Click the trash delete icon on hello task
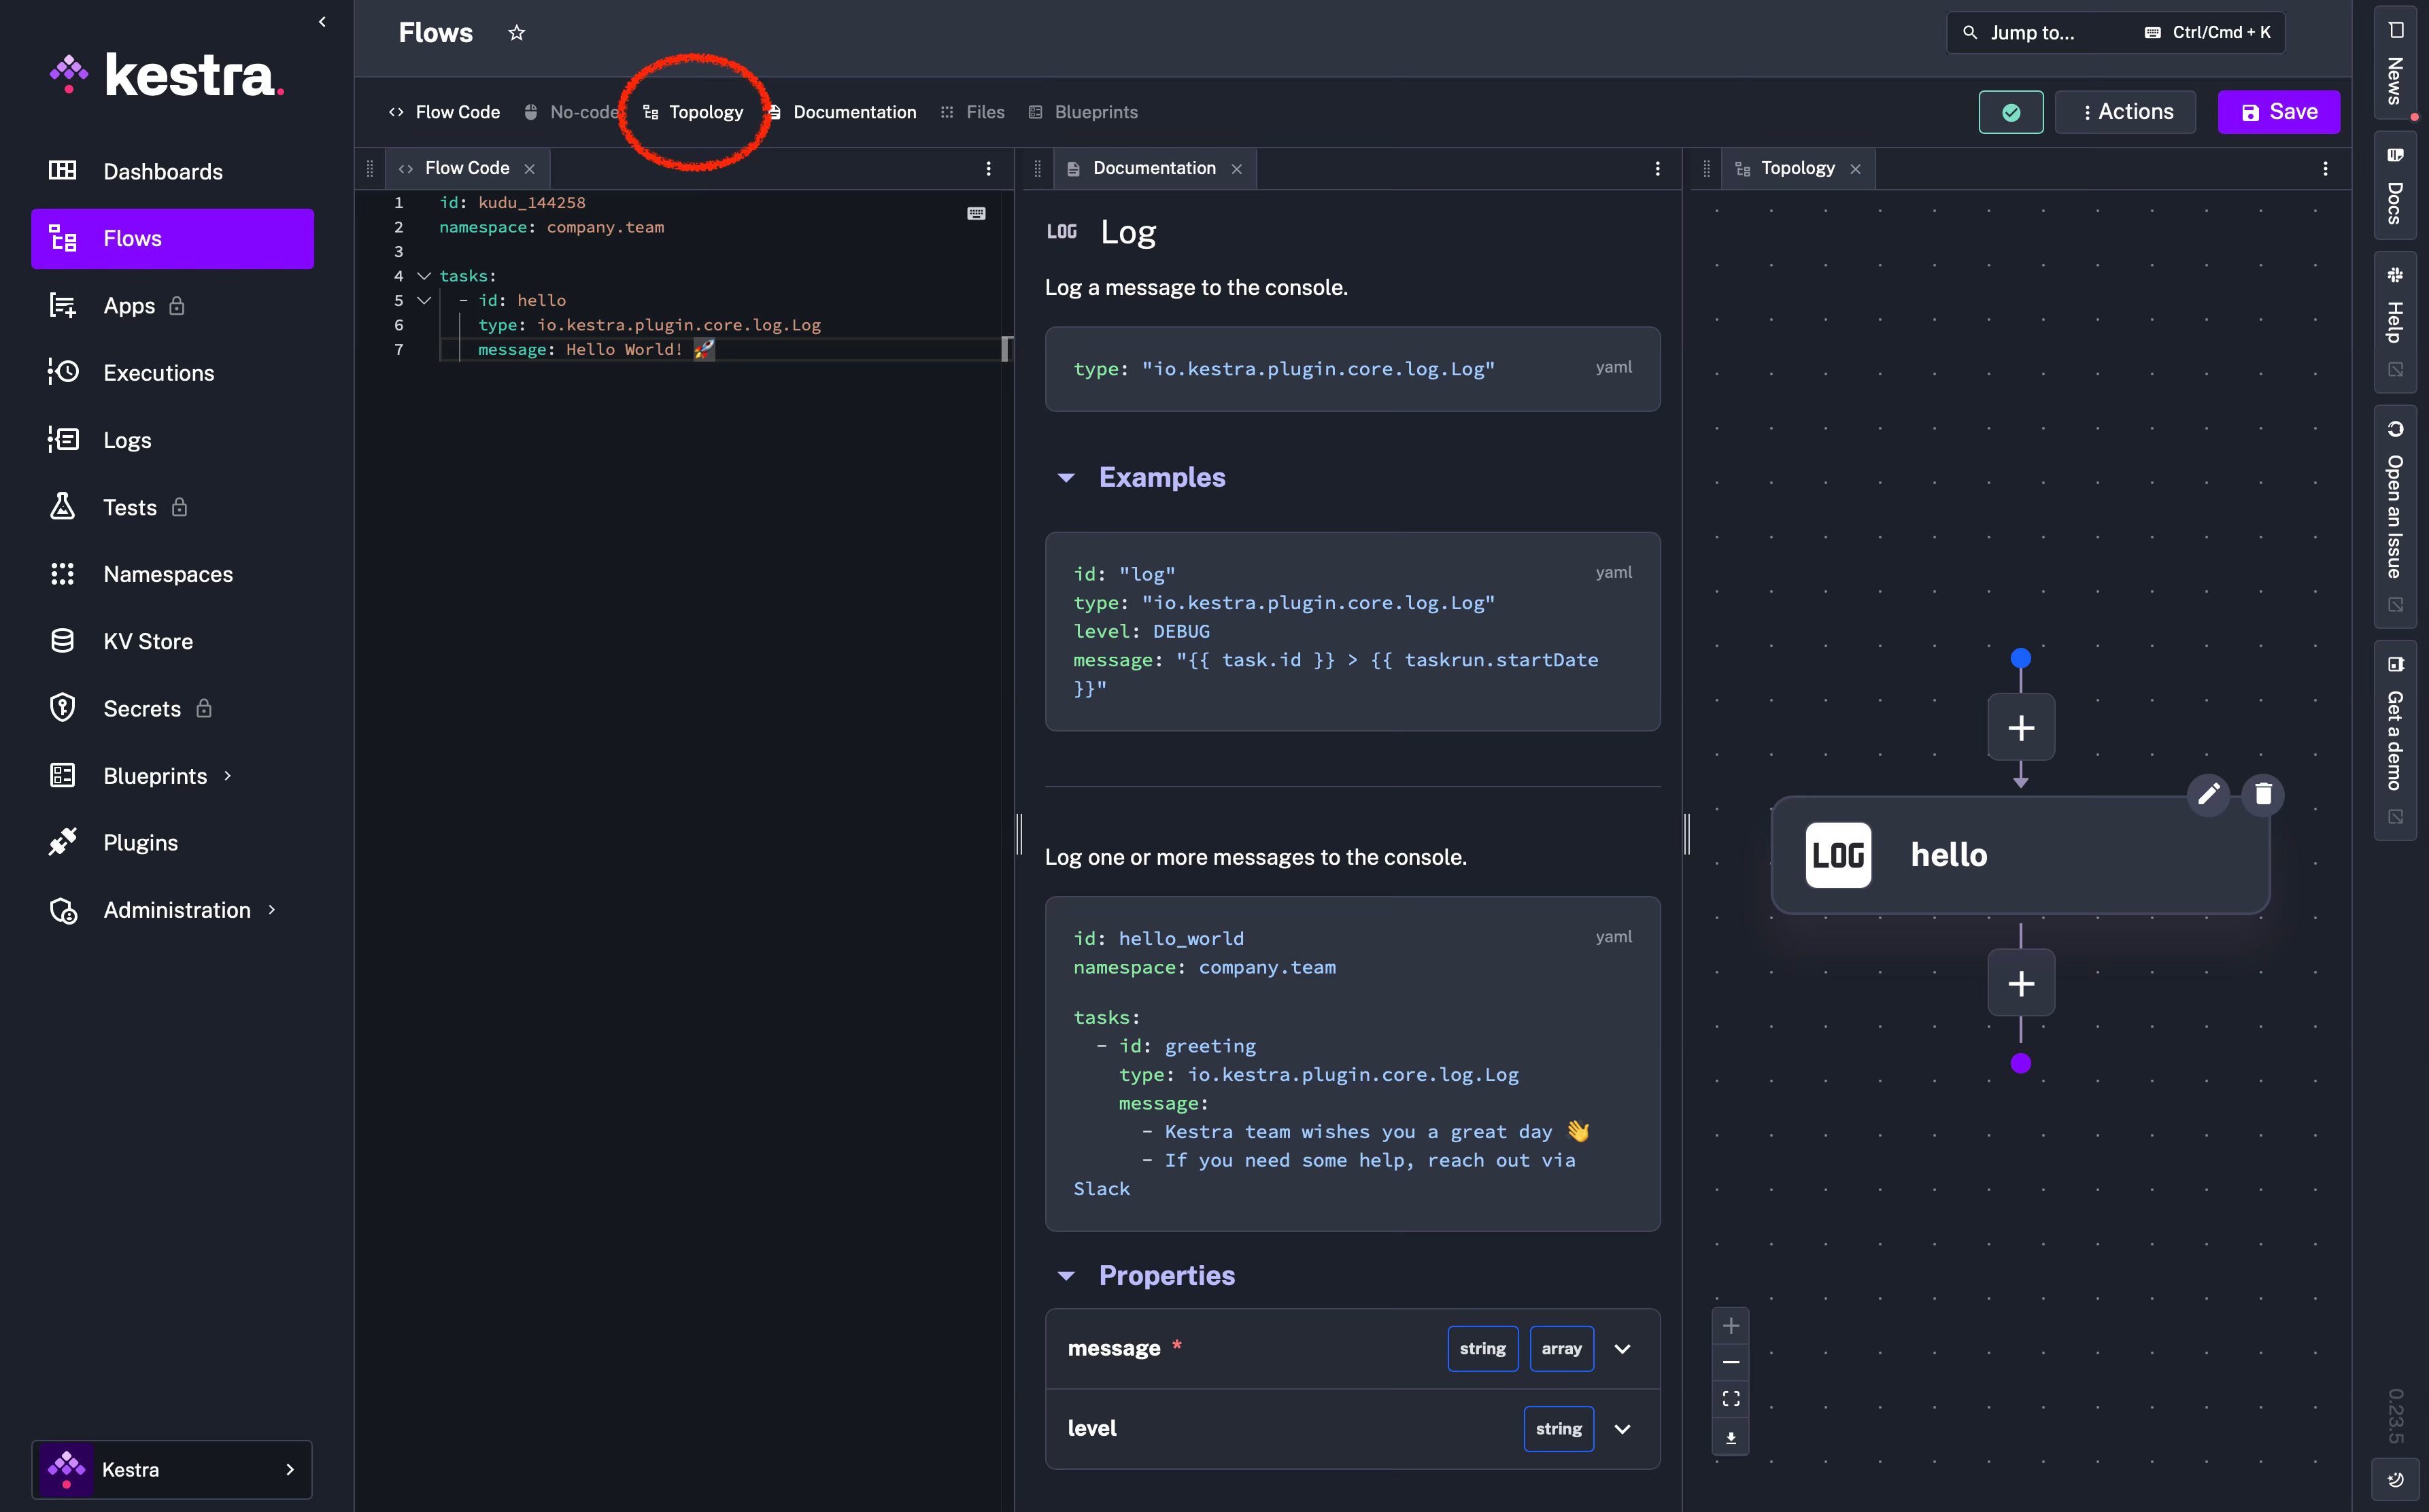2429x1512 pixels. 2263,794
